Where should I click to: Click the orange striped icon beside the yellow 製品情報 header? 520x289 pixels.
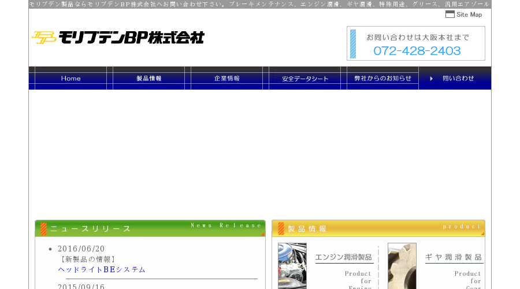281,229
